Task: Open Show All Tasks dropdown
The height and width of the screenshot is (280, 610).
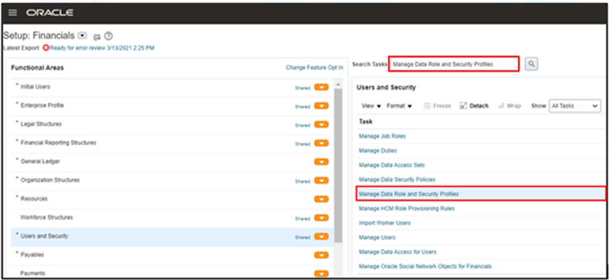Action: 574,106
